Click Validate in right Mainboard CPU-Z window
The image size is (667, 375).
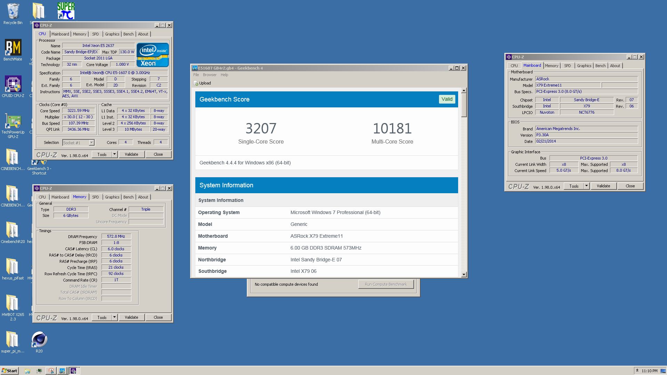click(x=603, y=186)
